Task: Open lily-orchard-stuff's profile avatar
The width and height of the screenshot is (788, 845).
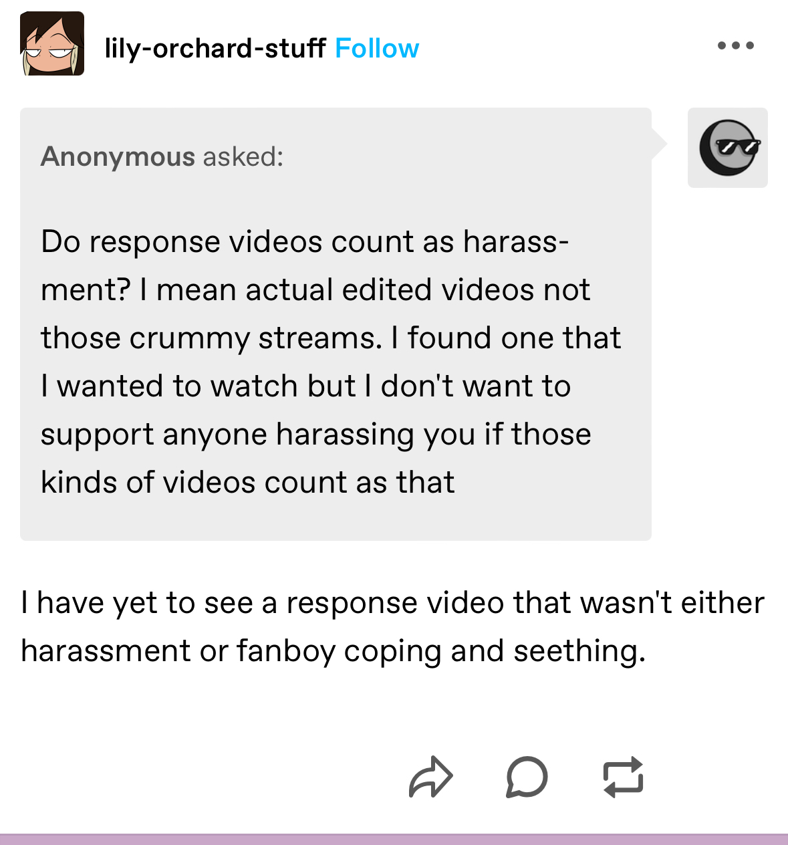Action: (52, 43)
